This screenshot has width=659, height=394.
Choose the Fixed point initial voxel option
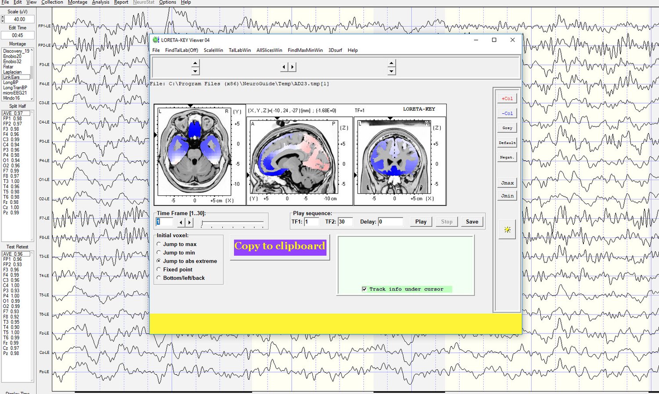[159, 269]
